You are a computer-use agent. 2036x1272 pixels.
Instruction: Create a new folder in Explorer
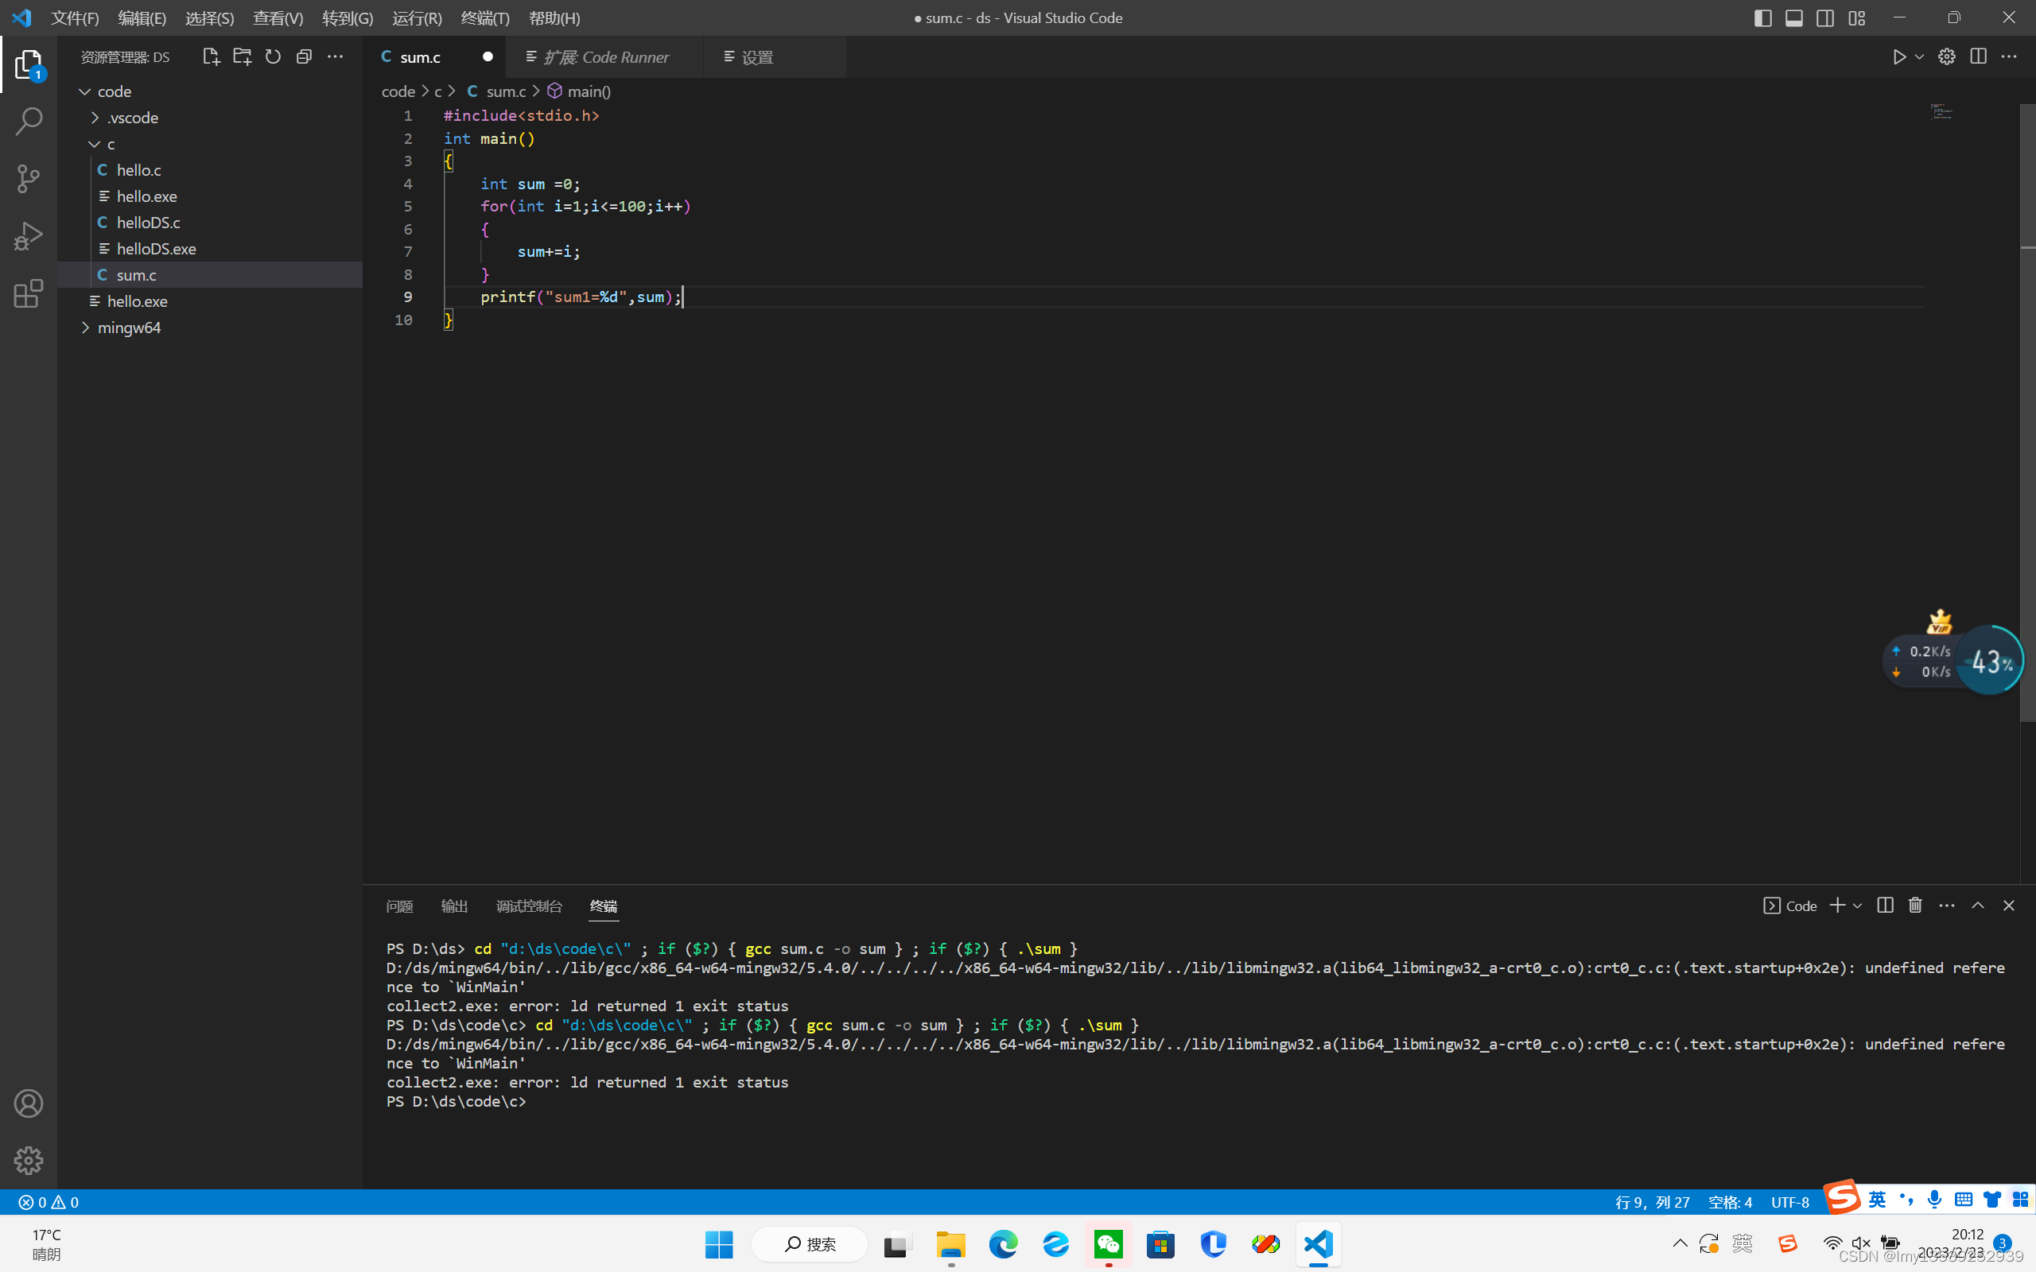point(243,56)
